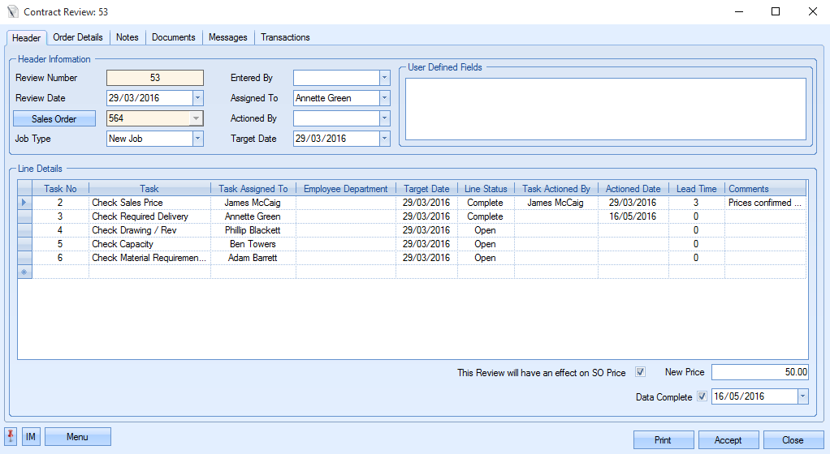830x454 pixels.
Task: Select the row marker for task 2
Action: pyautogui.click(x=24, y=203)
